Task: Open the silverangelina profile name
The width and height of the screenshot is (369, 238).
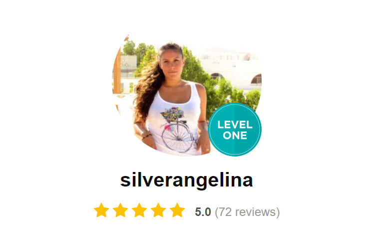Action: (186, 180)
